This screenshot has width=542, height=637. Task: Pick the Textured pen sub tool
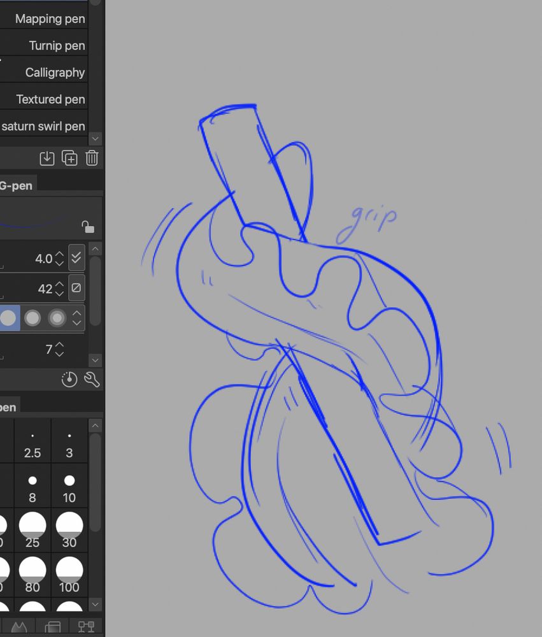pos(44,99)
